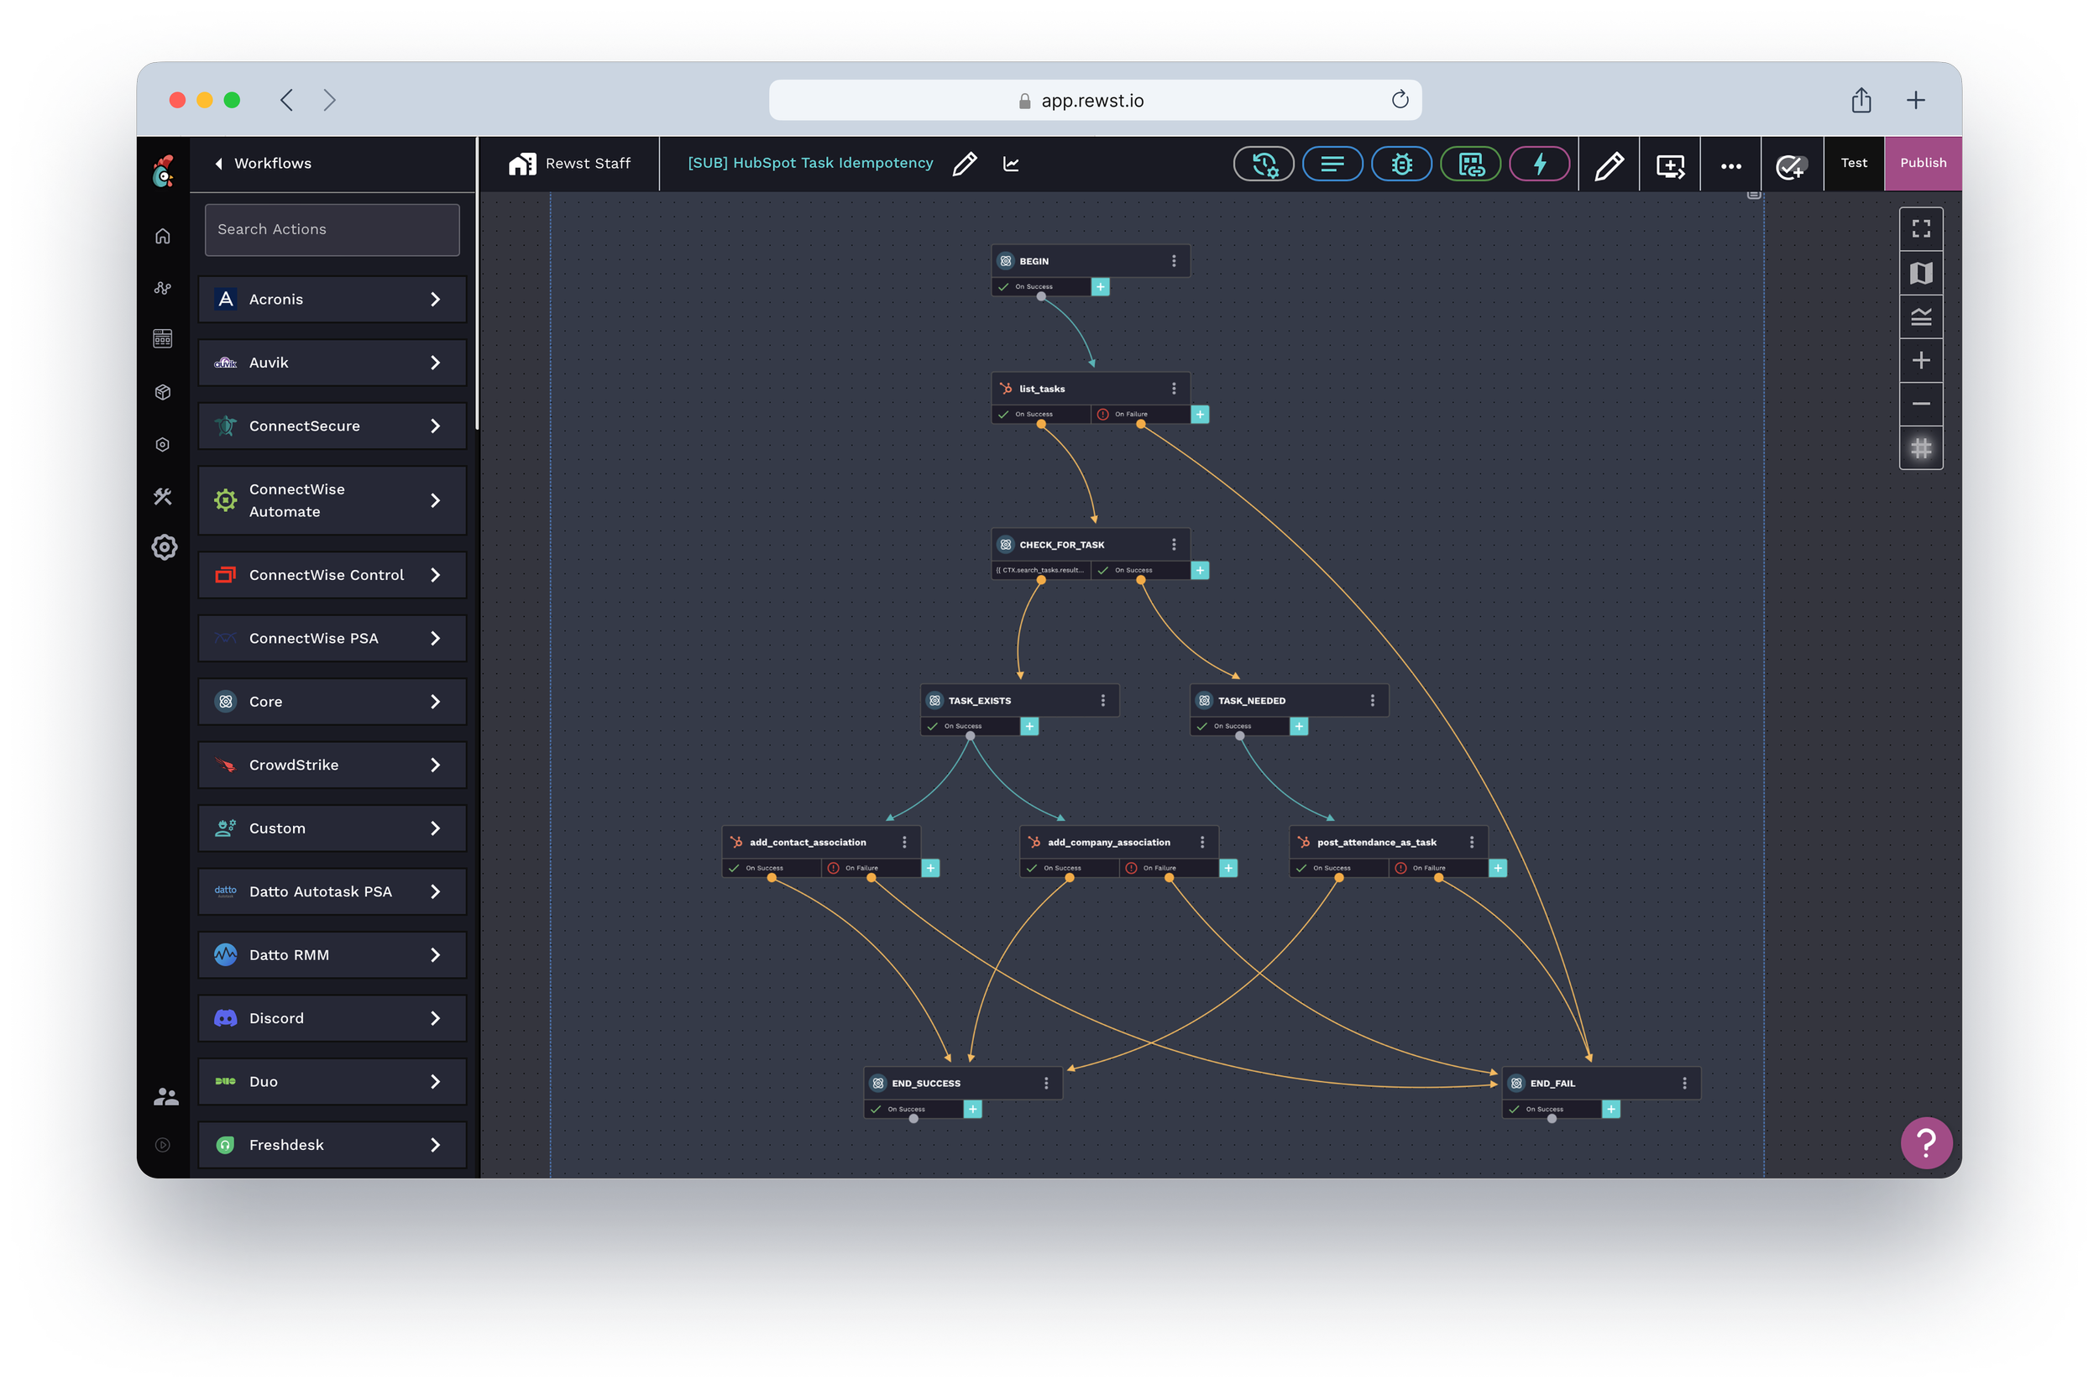Expand the Acronis actions category
The image size is (2099, 1390).
pyautogui.click(x=332, y=300)
